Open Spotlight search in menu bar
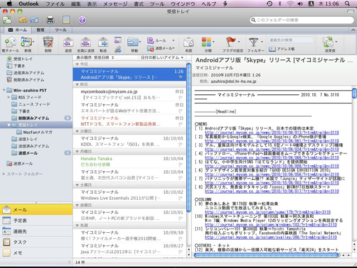Viewport: 357px width, 268px height. [x=347, y=4]
